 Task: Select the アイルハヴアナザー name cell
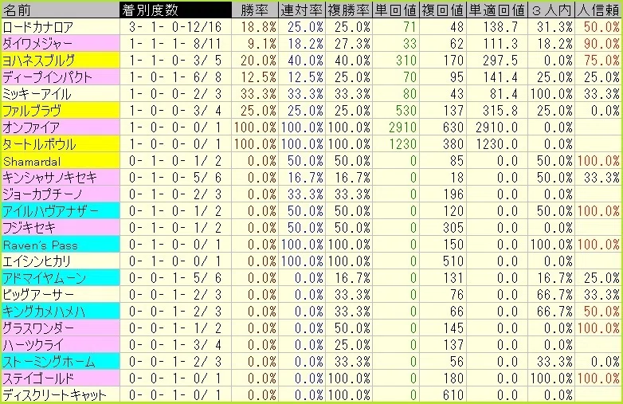coord(60,211)
